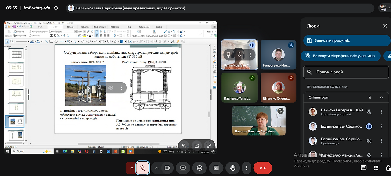
Task: Switch to Сервис tab in Impress
Action: point(159,27)
